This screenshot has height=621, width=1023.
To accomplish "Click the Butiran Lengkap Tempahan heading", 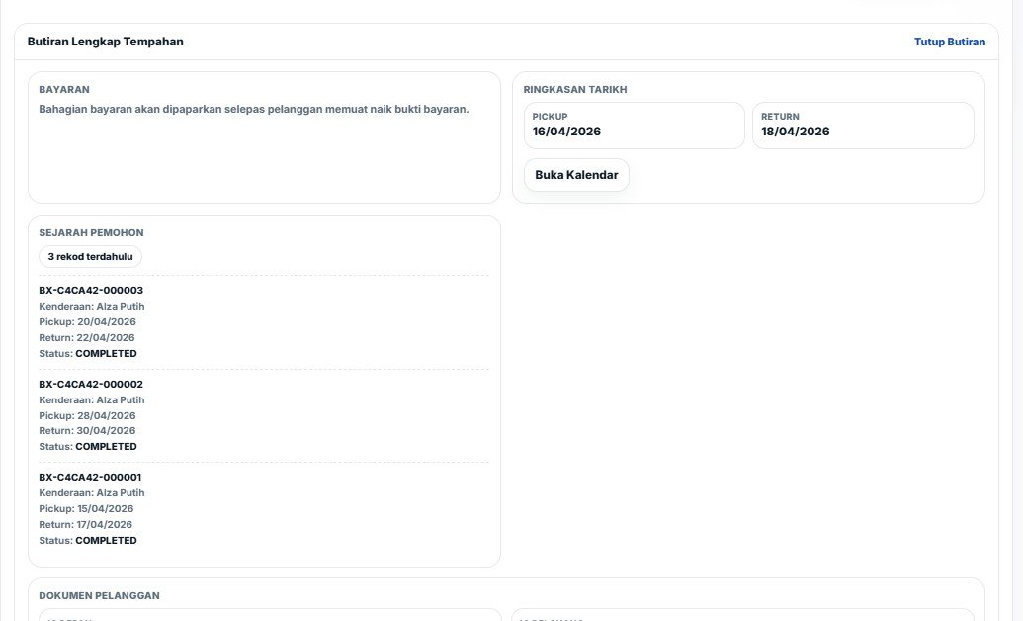I will pos(105,42).
